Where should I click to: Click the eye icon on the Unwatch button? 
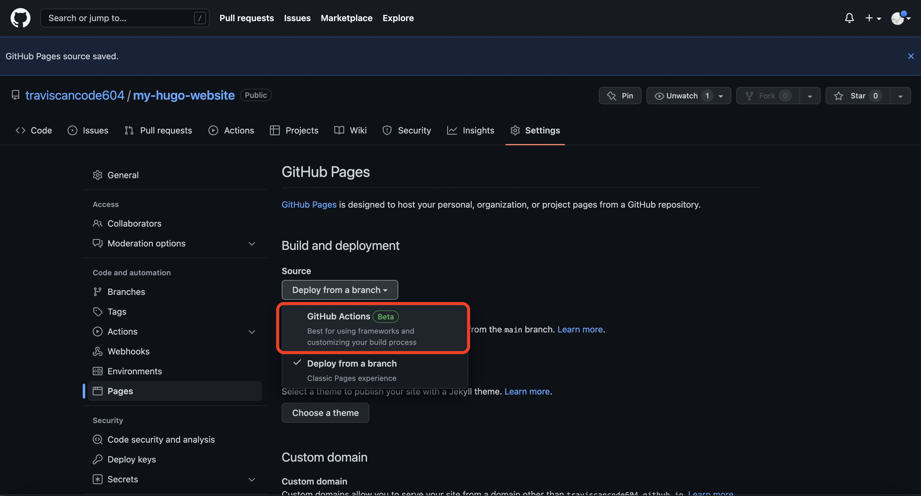coord(659,96)
